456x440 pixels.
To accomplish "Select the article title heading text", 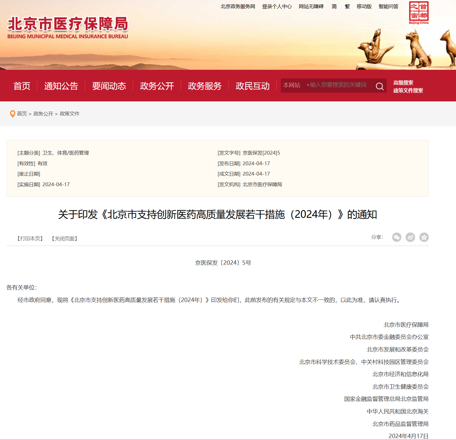I will pyautogui.click(x=217, y=215).
